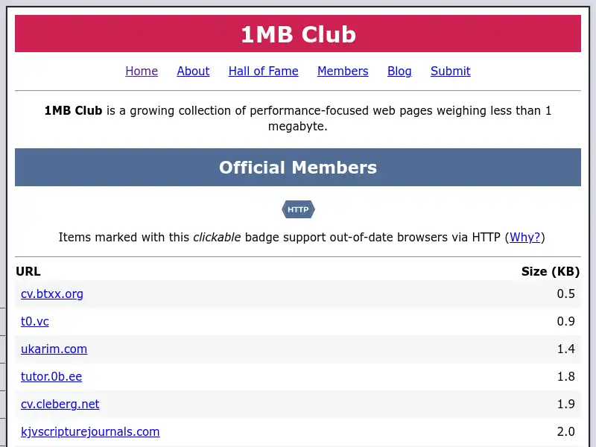Navigate to the Members page
The image size is (596, 447).
coord(343,71)
